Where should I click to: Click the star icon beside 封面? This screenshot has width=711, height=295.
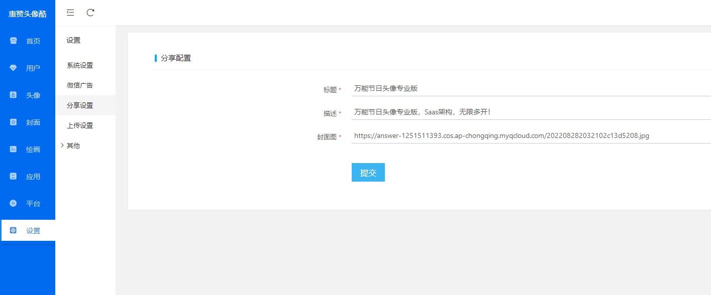(x=14, y=122)
